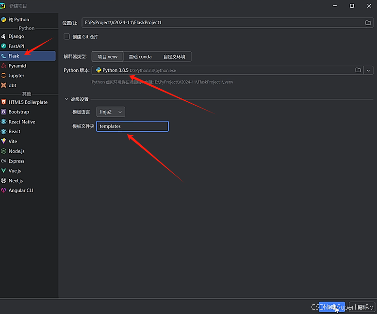Minimize the New Project window

pos(335,6)
